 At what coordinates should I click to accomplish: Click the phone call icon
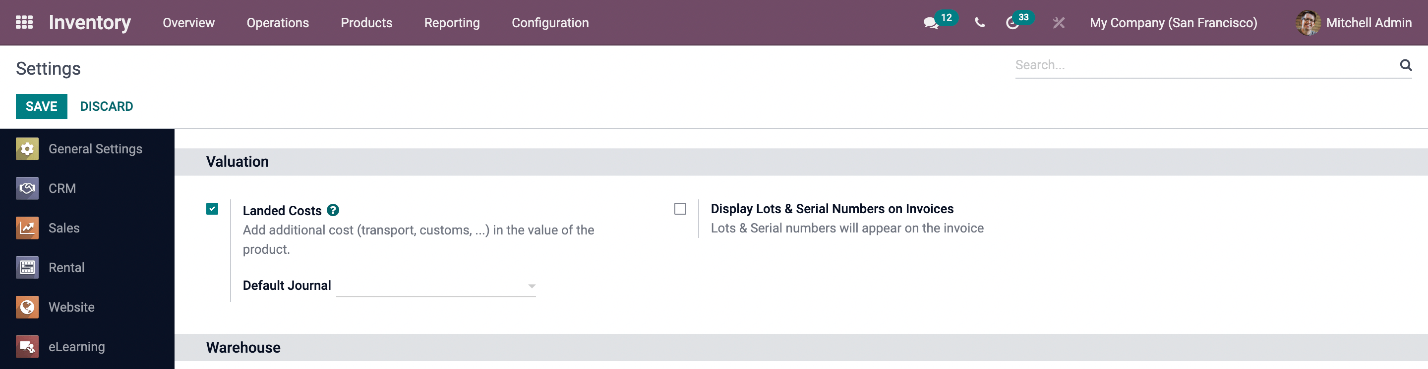(980, 23)
